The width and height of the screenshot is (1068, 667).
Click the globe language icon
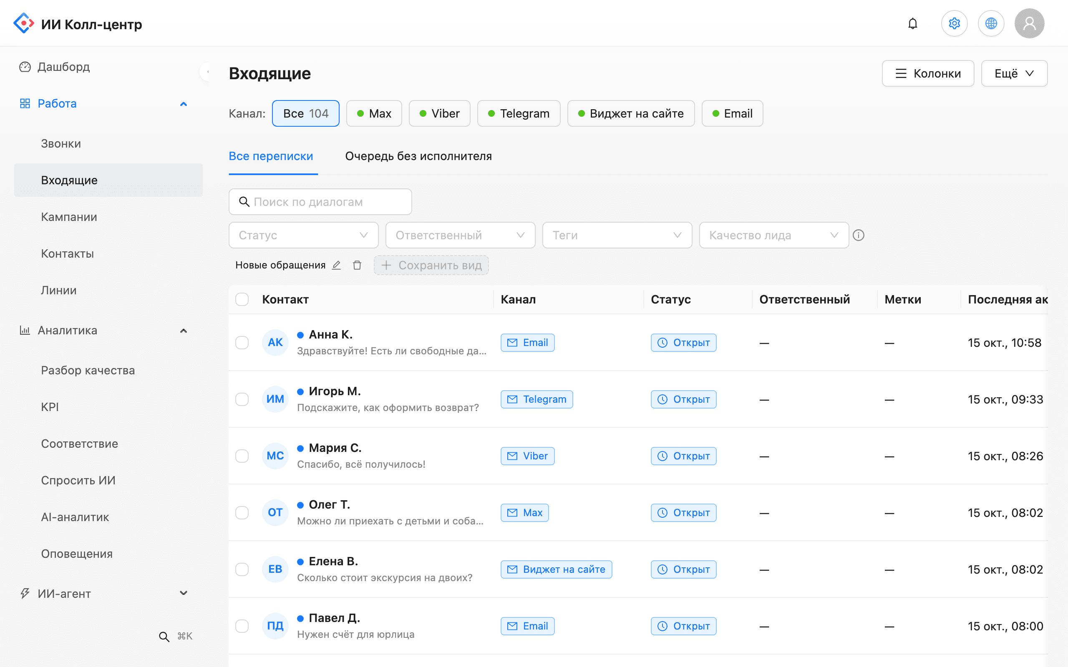(x=991, y=23)
